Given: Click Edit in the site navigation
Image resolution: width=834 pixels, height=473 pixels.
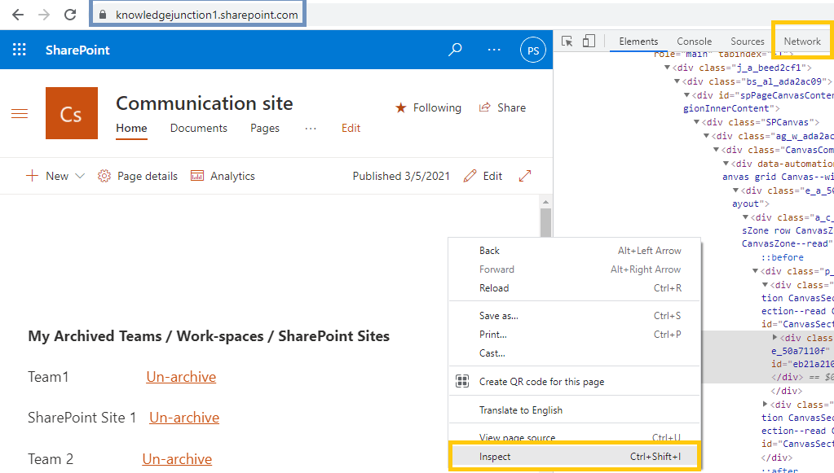Looking at the screenshot, I should pos(351,128).
